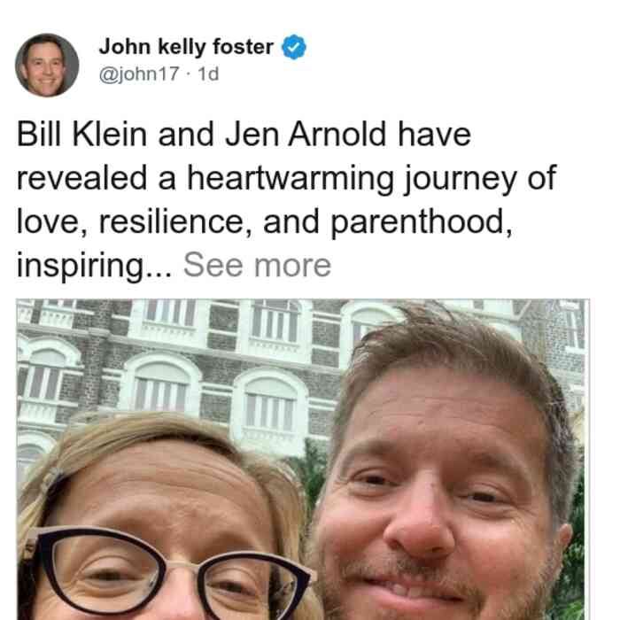Screen dimensions: 620x620
Task: Click the checkmark inside the verified badge
Action: click(294, 48)
